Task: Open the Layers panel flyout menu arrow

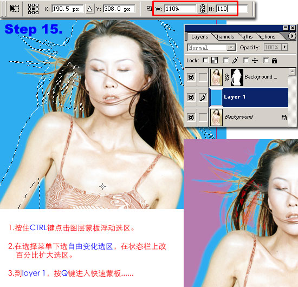Action: coord(292,36)
